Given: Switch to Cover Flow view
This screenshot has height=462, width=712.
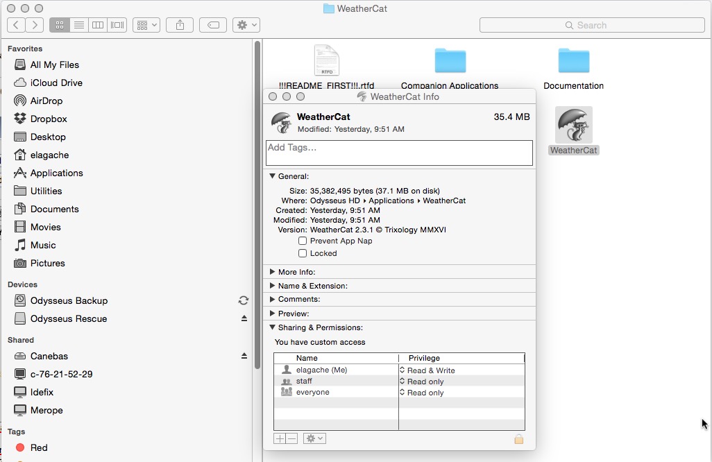Looking at the screenshot, I should click(117, 25).
